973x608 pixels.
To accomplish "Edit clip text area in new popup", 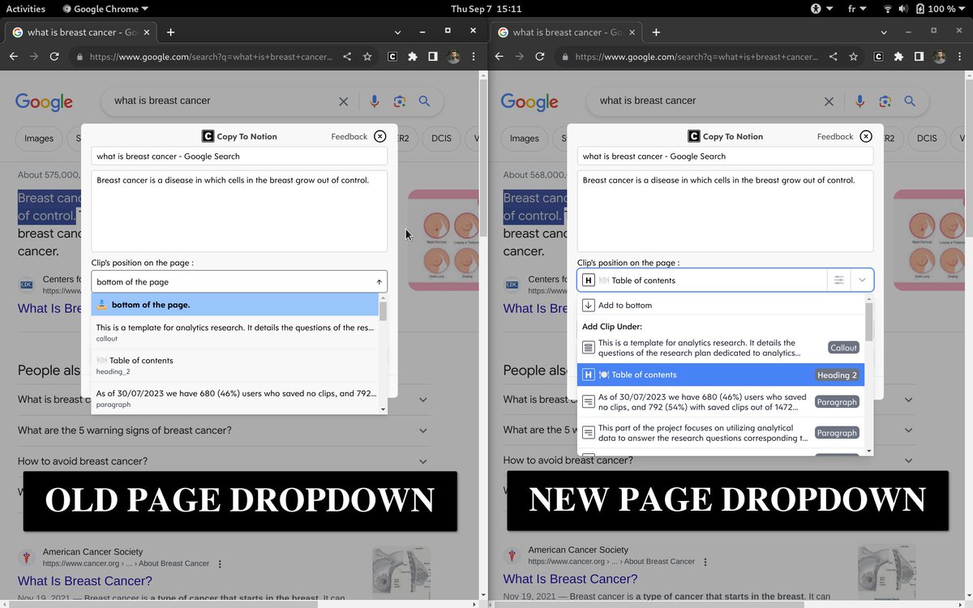I will [x=725, y=211].
